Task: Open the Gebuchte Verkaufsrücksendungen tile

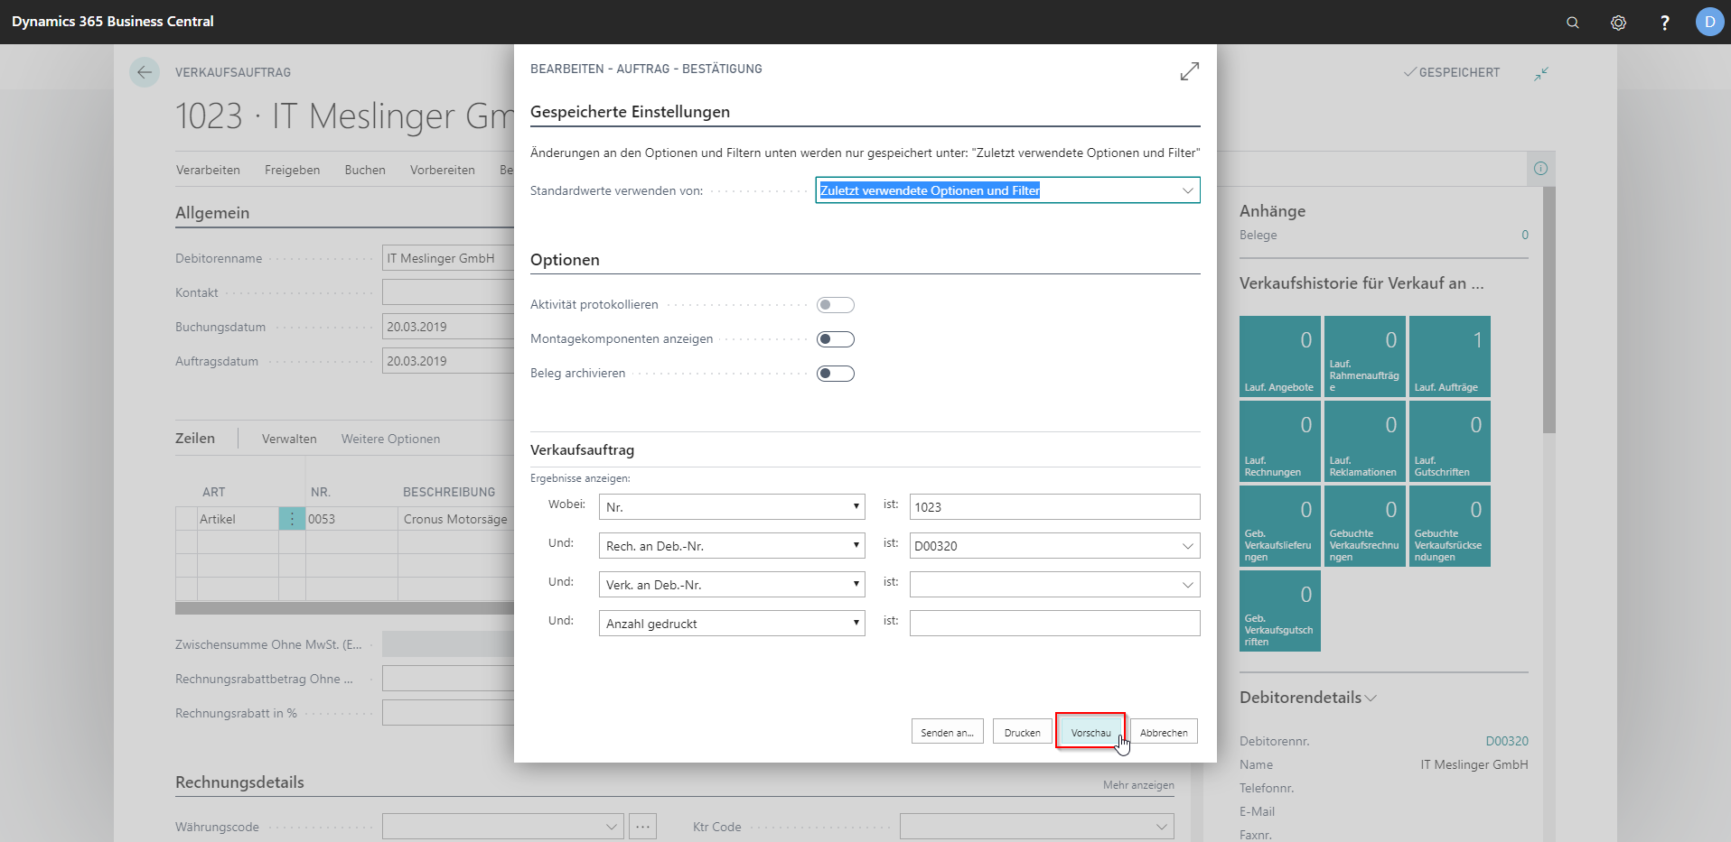Action: click(1450, 526)
